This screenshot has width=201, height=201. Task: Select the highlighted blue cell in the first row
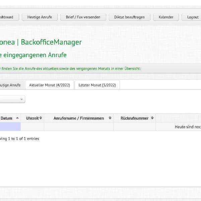pos(10,127)
